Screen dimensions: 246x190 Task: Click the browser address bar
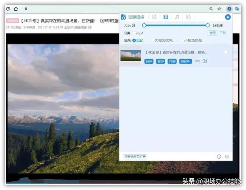tap(118, 9)
